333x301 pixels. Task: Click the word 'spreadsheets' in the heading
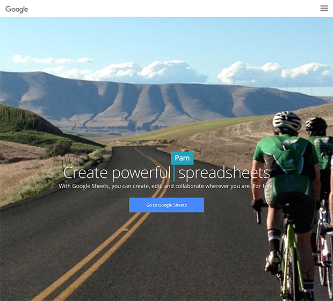[224, 174]
